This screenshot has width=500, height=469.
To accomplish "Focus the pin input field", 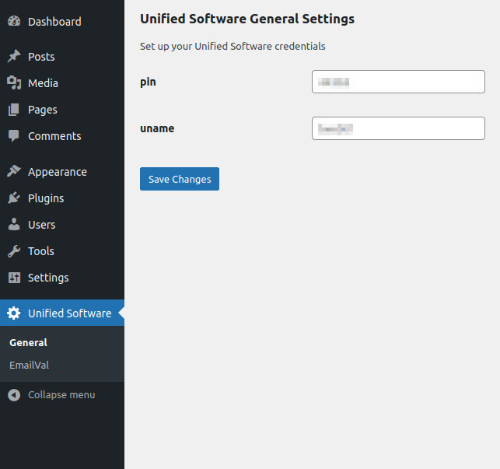I will coord(398,82).
